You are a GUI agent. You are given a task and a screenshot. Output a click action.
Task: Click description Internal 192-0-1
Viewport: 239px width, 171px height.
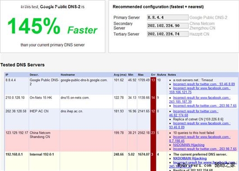(x=42, y=154)
